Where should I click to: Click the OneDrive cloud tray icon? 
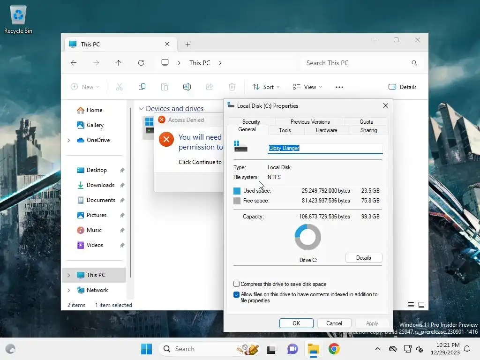click(393, 349)
